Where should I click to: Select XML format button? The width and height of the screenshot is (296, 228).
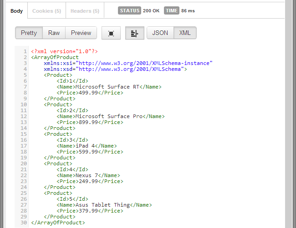(x=185, y=33)
